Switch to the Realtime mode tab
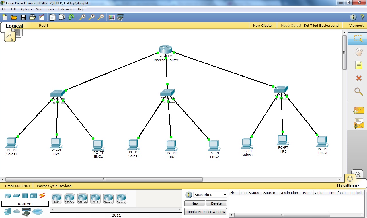 point(348,186)
